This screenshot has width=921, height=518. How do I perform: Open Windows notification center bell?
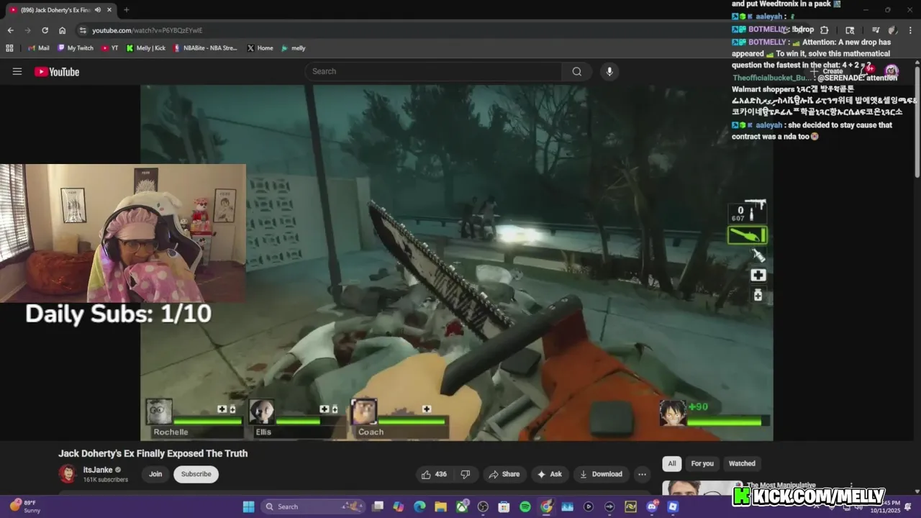click(908, 507)
